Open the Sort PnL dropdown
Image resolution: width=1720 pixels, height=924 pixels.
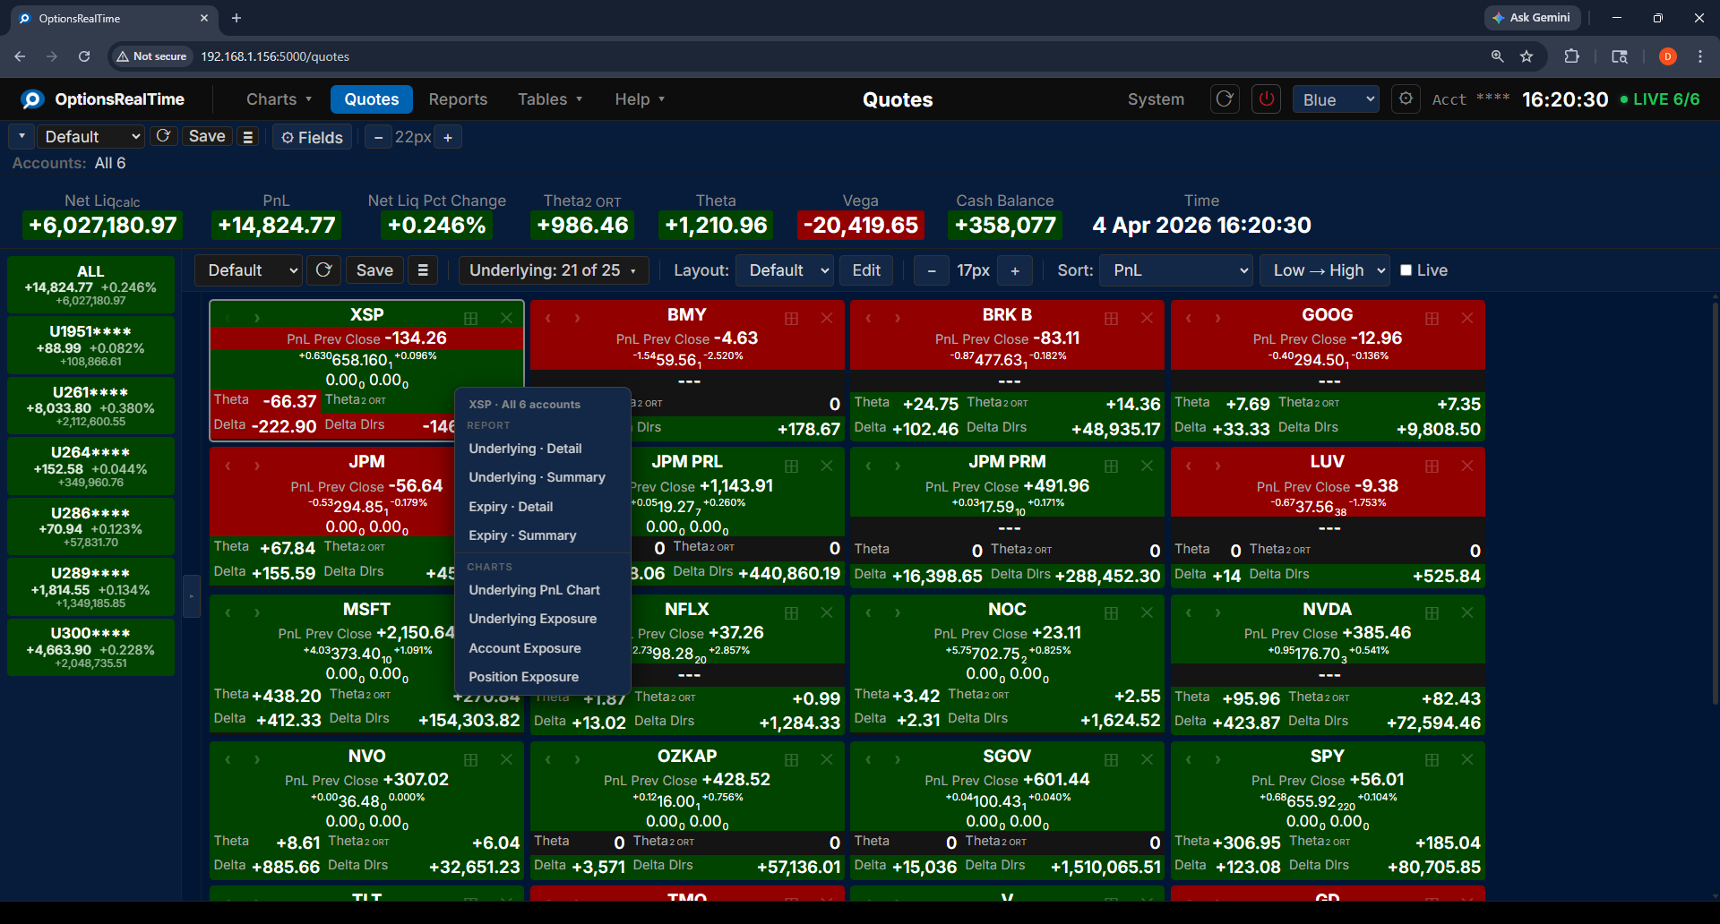1176,270
